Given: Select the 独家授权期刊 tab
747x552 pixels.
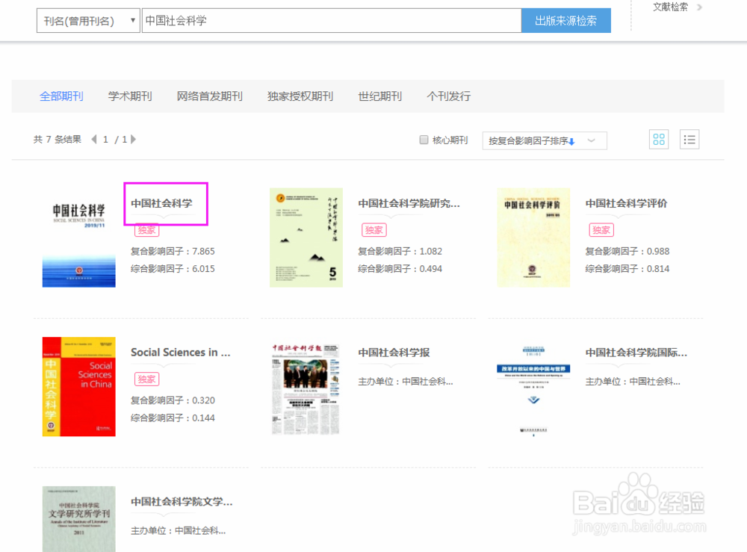Looking at the screenshot, I should tap(300, 96).
